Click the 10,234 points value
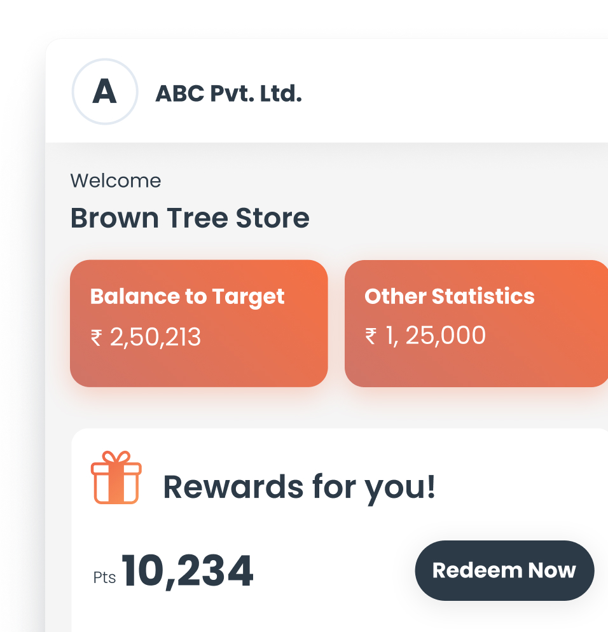The width and height of the screenshot is (608, 632). [x=188, y=571]
